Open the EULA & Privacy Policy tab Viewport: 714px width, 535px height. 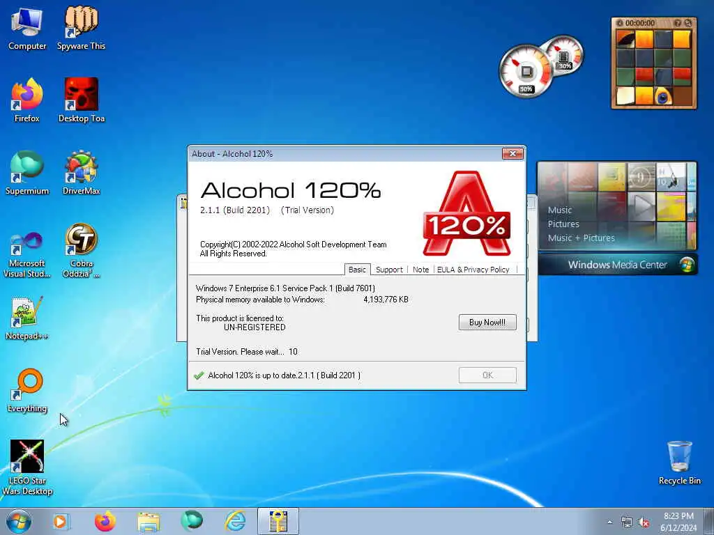tap(473, 270)
